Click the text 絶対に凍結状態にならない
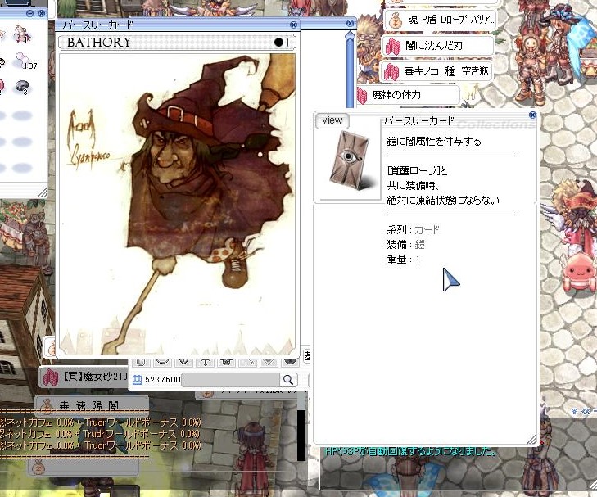Viewport: 597px width, 497px height. coord(443,200)
